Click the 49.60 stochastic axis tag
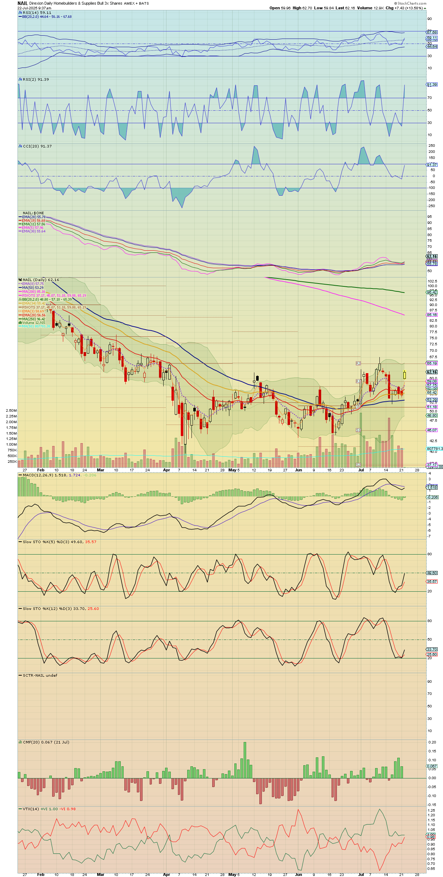Viewport: 443px width, 877px height. pos(432,573)
